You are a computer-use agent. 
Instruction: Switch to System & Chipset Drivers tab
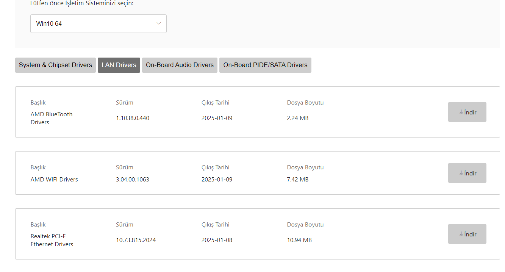point(55,65)
